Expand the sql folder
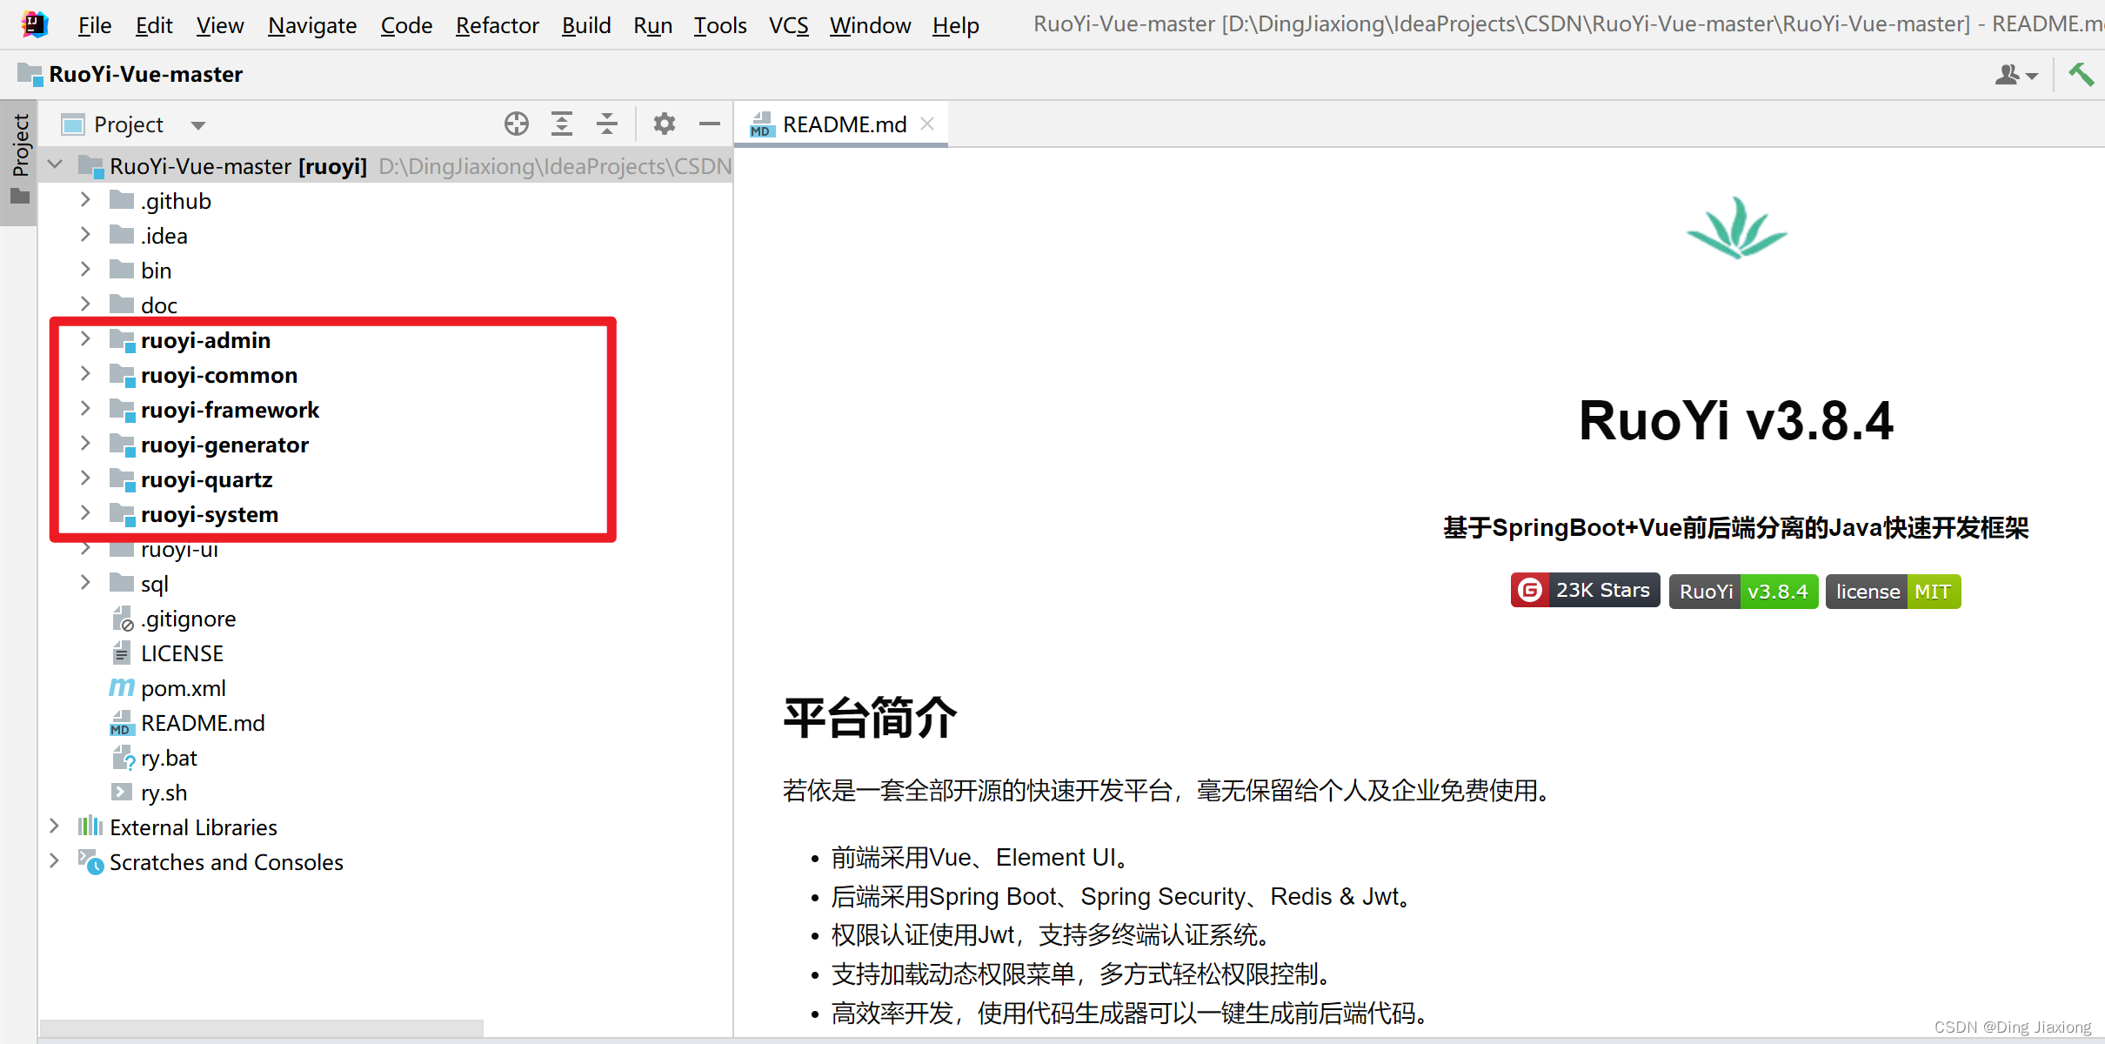The height and width of the screenshot is (1044, 2105). [x=85, y=583]
